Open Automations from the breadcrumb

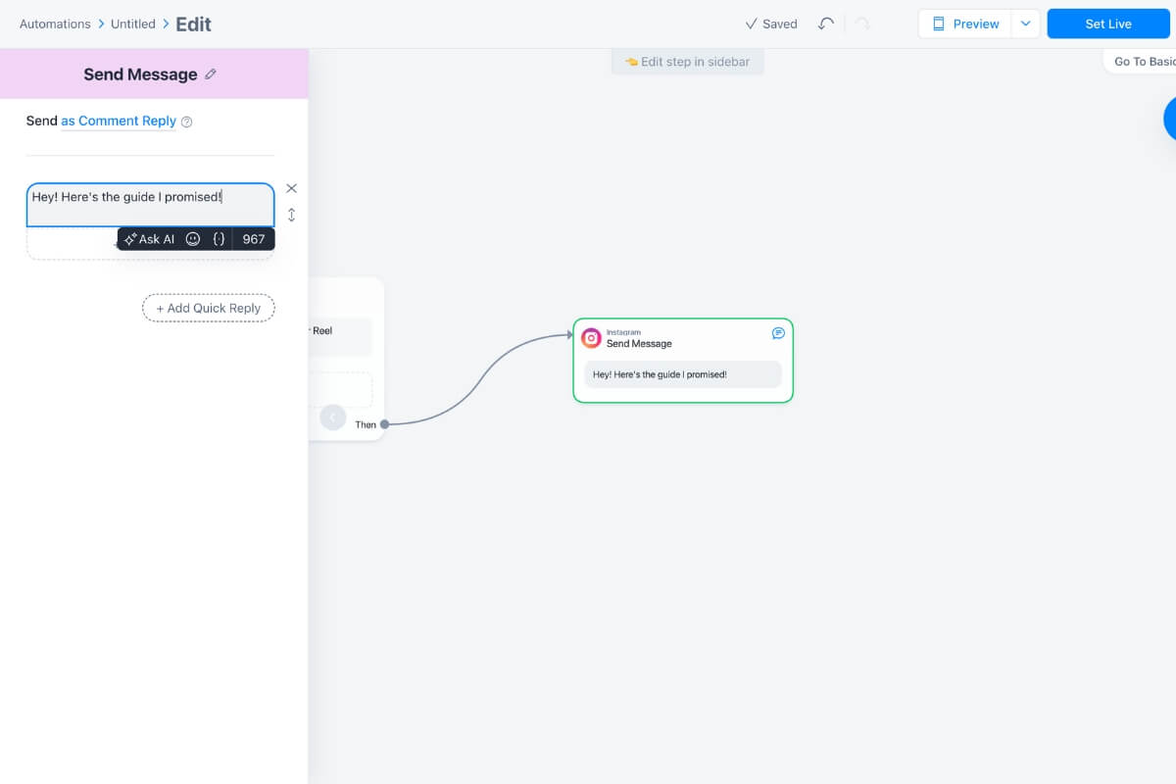[55, 24]
